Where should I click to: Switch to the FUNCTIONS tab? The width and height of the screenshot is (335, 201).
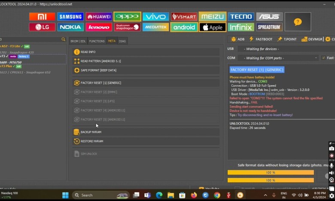97,41
